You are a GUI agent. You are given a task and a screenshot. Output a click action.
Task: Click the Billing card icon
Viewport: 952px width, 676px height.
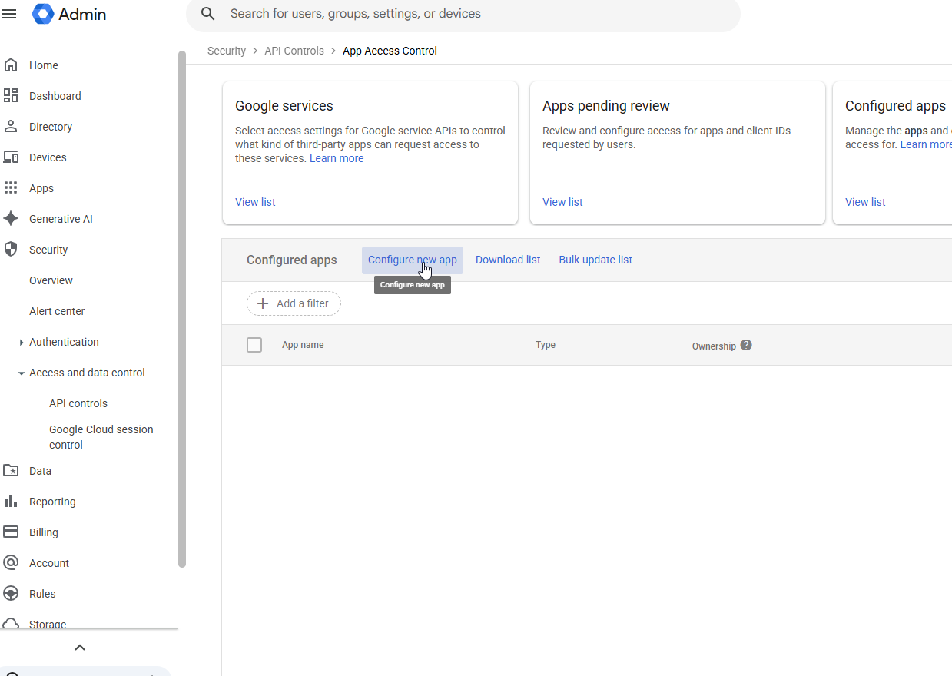click(x=11, y=532)
